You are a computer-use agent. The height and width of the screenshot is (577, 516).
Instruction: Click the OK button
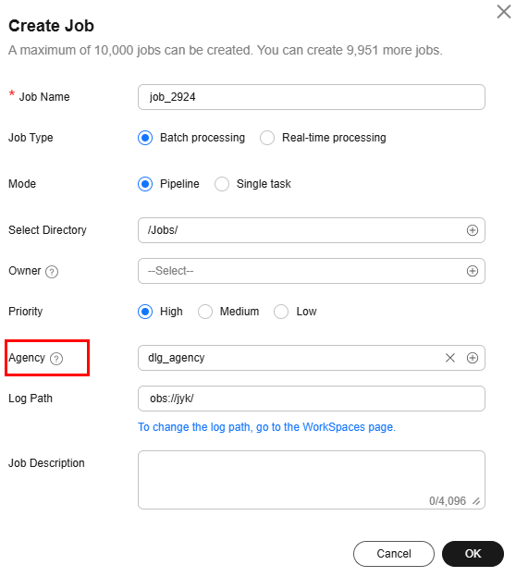473,554
